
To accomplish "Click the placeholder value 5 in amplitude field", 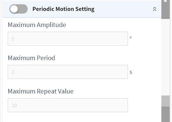I will (x=13, y=39).
